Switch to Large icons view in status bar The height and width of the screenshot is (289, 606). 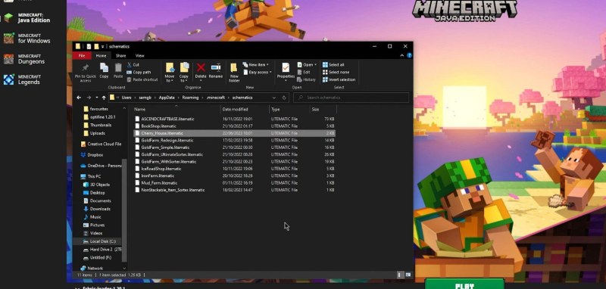(x=408, y=275)
